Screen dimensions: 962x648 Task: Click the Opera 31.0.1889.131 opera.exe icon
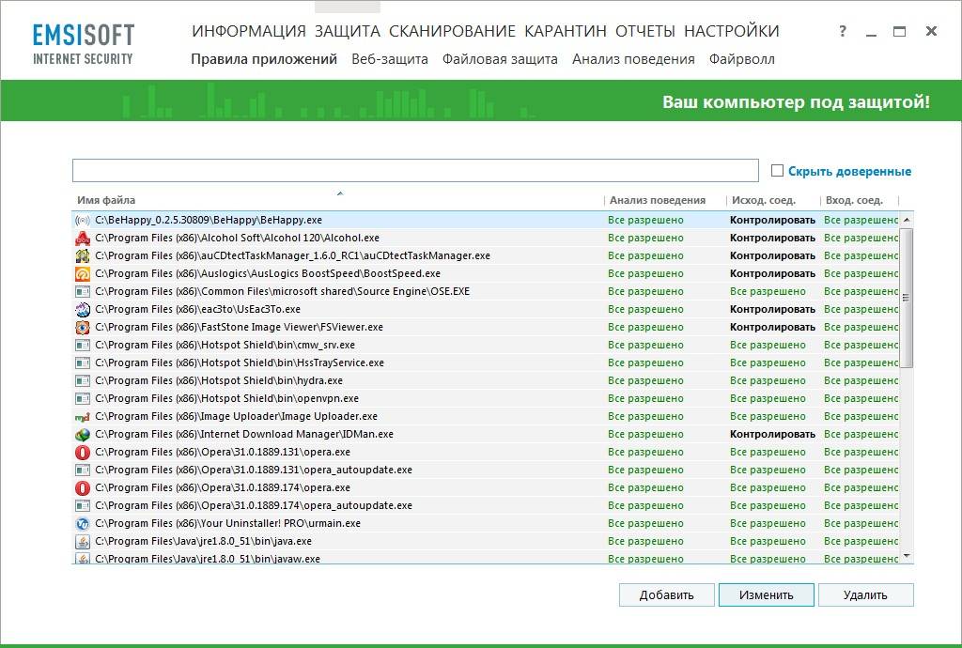point(83,453)
